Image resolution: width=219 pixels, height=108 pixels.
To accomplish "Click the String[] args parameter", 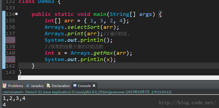I will (131, 14).
